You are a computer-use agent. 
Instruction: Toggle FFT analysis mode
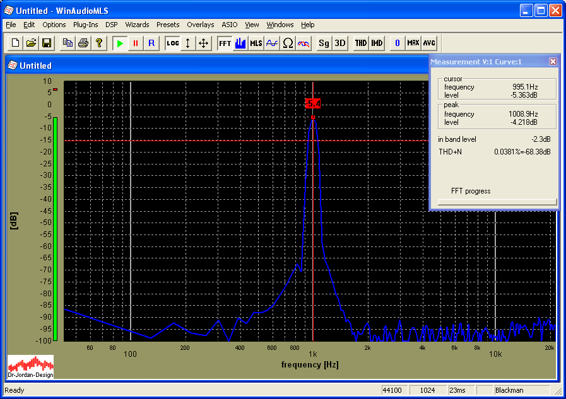pyautogui.click(x=225, y=43)
